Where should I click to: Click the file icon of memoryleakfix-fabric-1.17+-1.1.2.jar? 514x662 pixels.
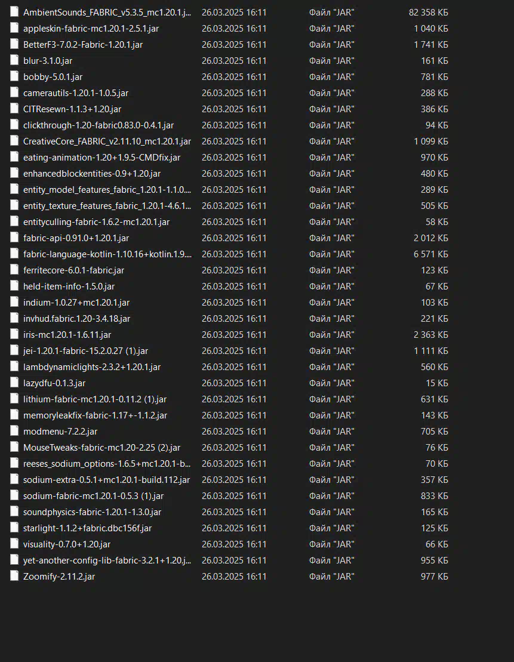[14, 415]
